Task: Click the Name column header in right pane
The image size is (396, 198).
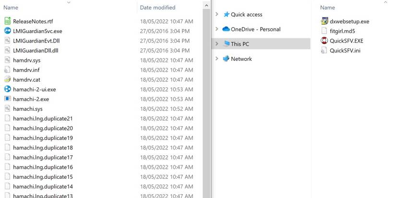Action: pos(327,8)
